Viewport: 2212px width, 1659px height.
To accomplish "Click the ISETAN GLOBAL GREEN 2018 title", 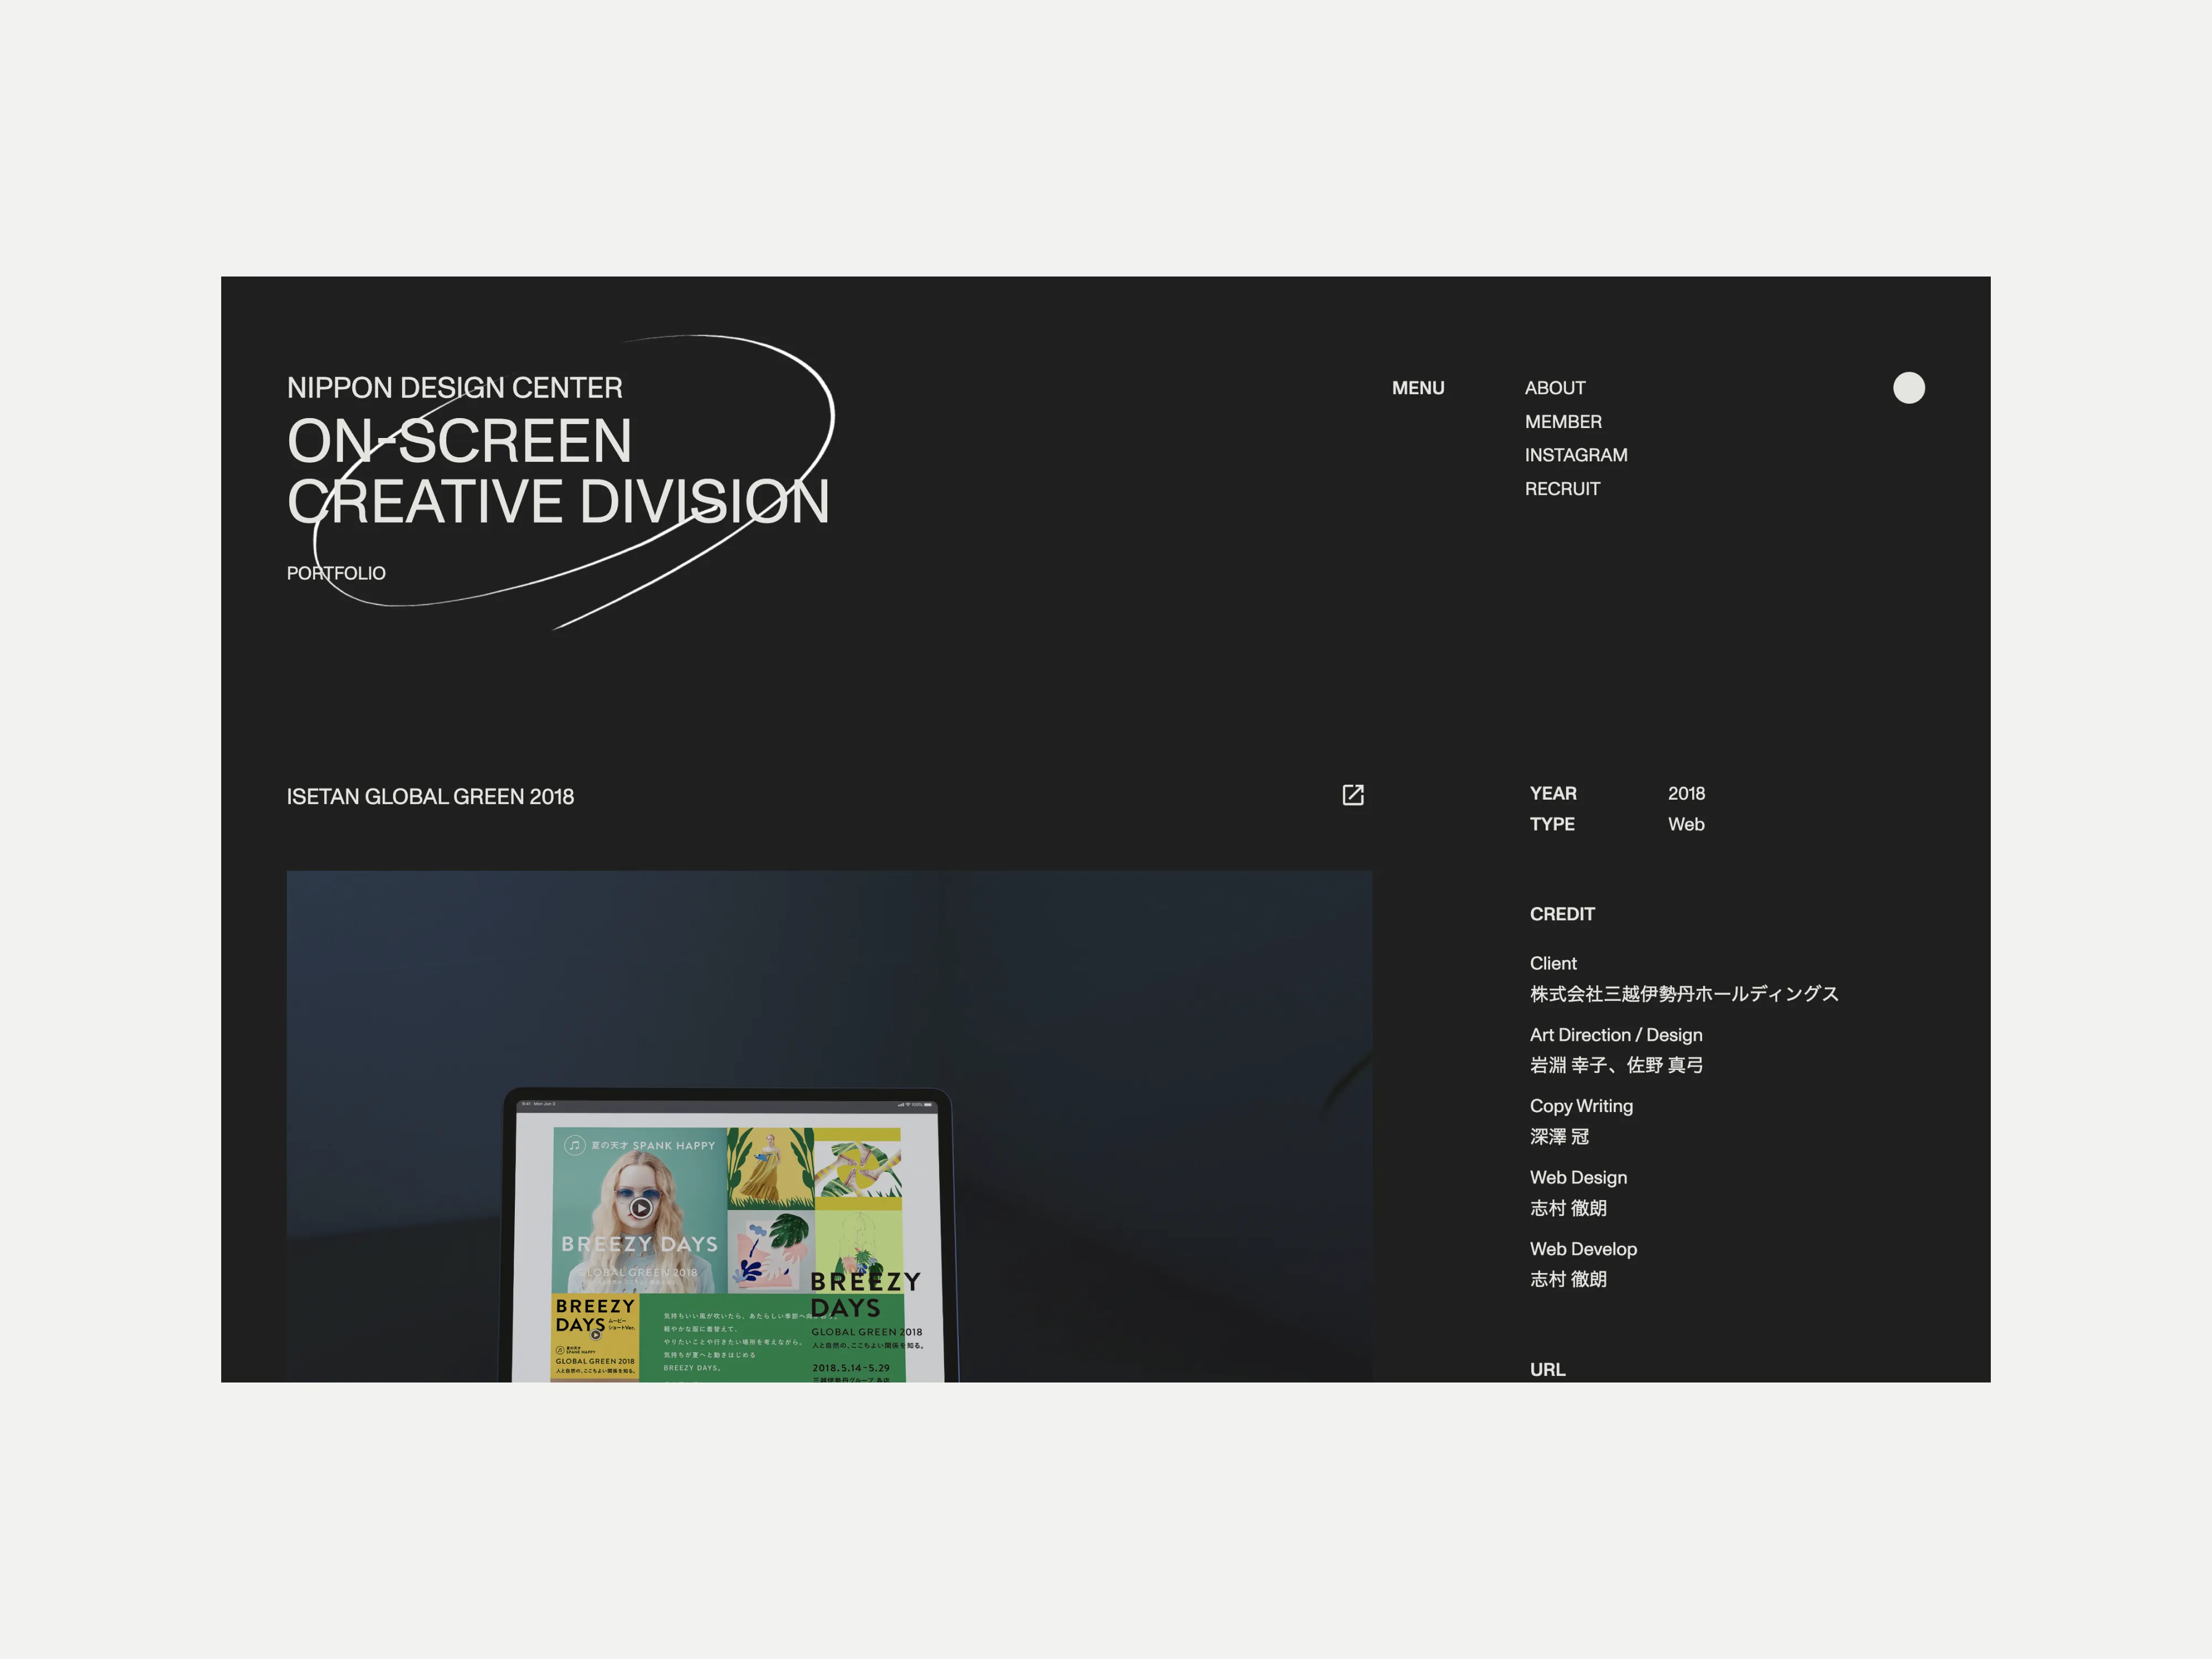I will pyautogui.click(x=430, y=797).
